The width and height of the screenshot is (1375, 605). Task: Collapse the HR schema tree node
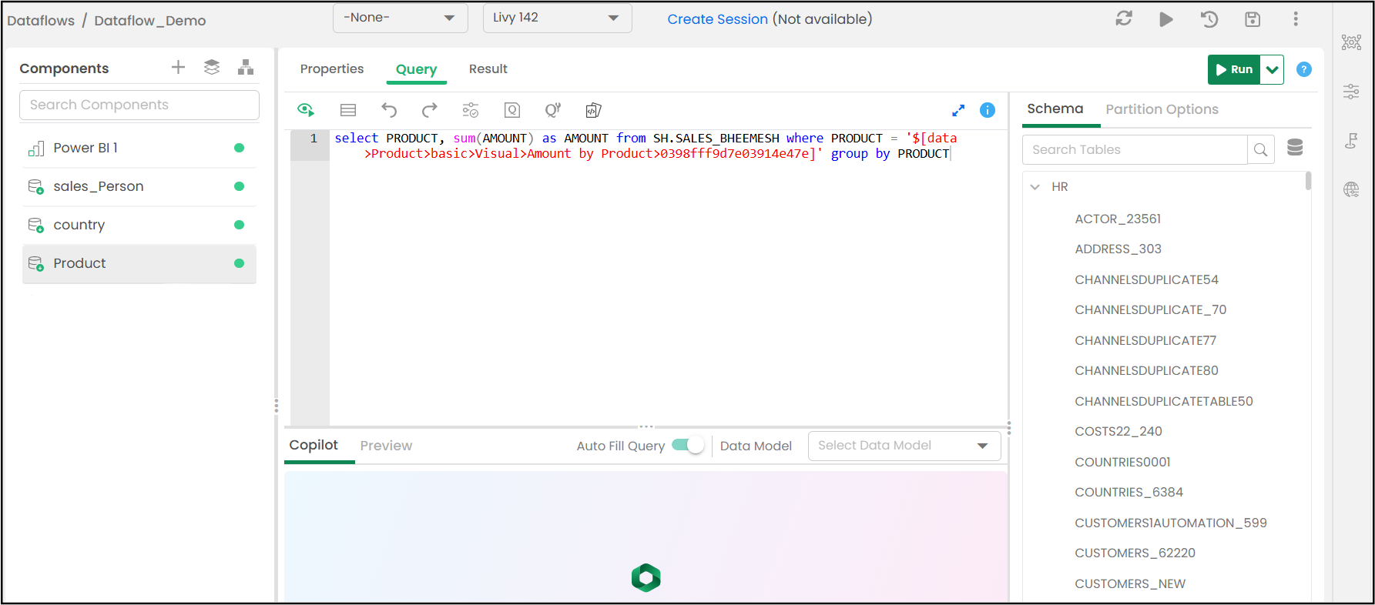point(1035,187)
